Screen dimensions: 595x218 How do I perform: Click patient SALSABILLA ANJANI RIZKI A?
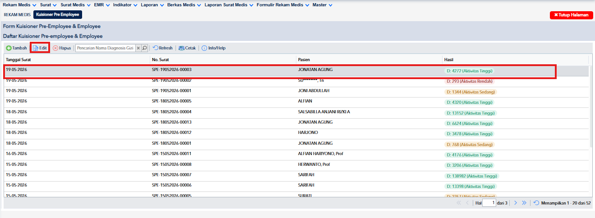(x=324, y=112)
